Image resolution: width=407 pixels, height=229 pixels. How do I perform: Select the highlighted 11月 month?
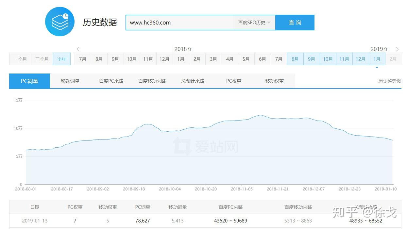(x=344, y=59)
